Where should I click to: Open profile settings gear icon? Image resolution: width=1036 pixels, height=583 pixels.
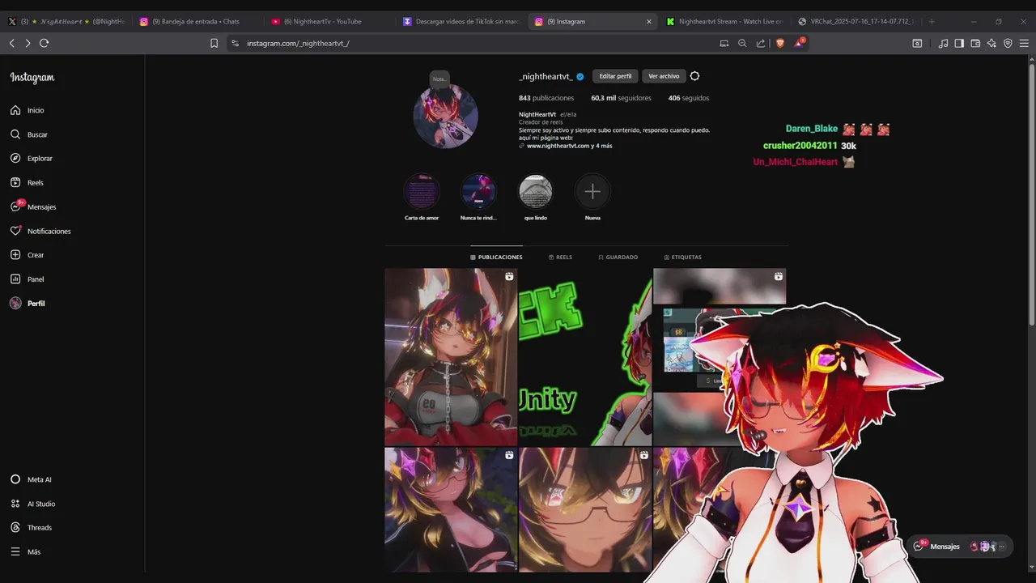click(694, 76)
